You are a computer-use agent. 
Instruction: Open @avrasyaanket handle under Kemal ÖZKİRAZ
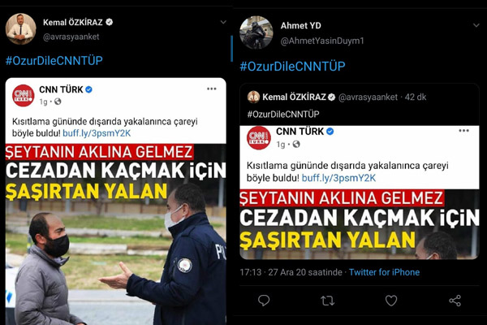point(71,37)
